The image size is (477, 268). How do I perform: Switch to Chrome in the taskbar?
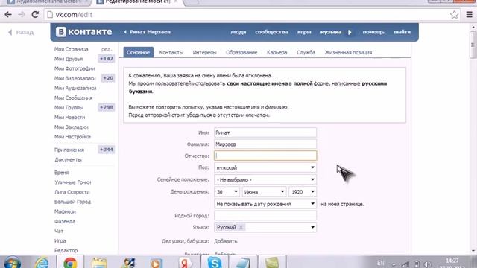click(x=70, y=263)
